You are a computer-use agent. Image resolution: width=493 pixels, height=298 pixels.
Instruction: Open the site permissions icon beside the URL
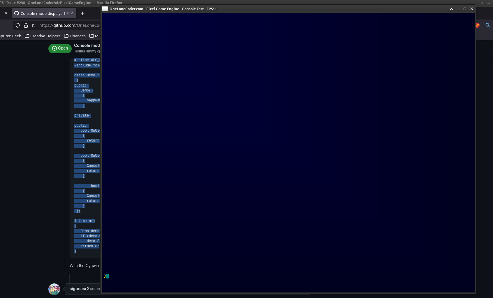tap(34, 26)
